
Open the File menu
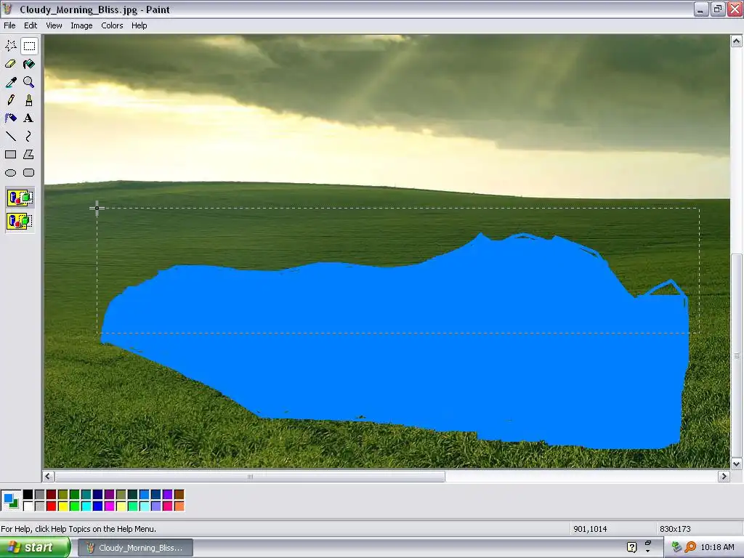[9, 25]
